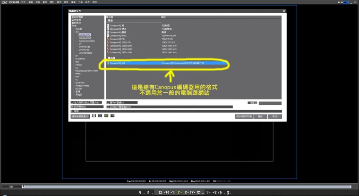Click the Stop button in transport bar
The image size is (359, 196).
click(x=160, y=193)
